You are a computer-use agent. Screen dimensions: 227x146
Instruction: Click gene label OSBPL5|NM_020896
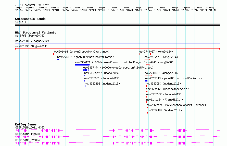28,140
